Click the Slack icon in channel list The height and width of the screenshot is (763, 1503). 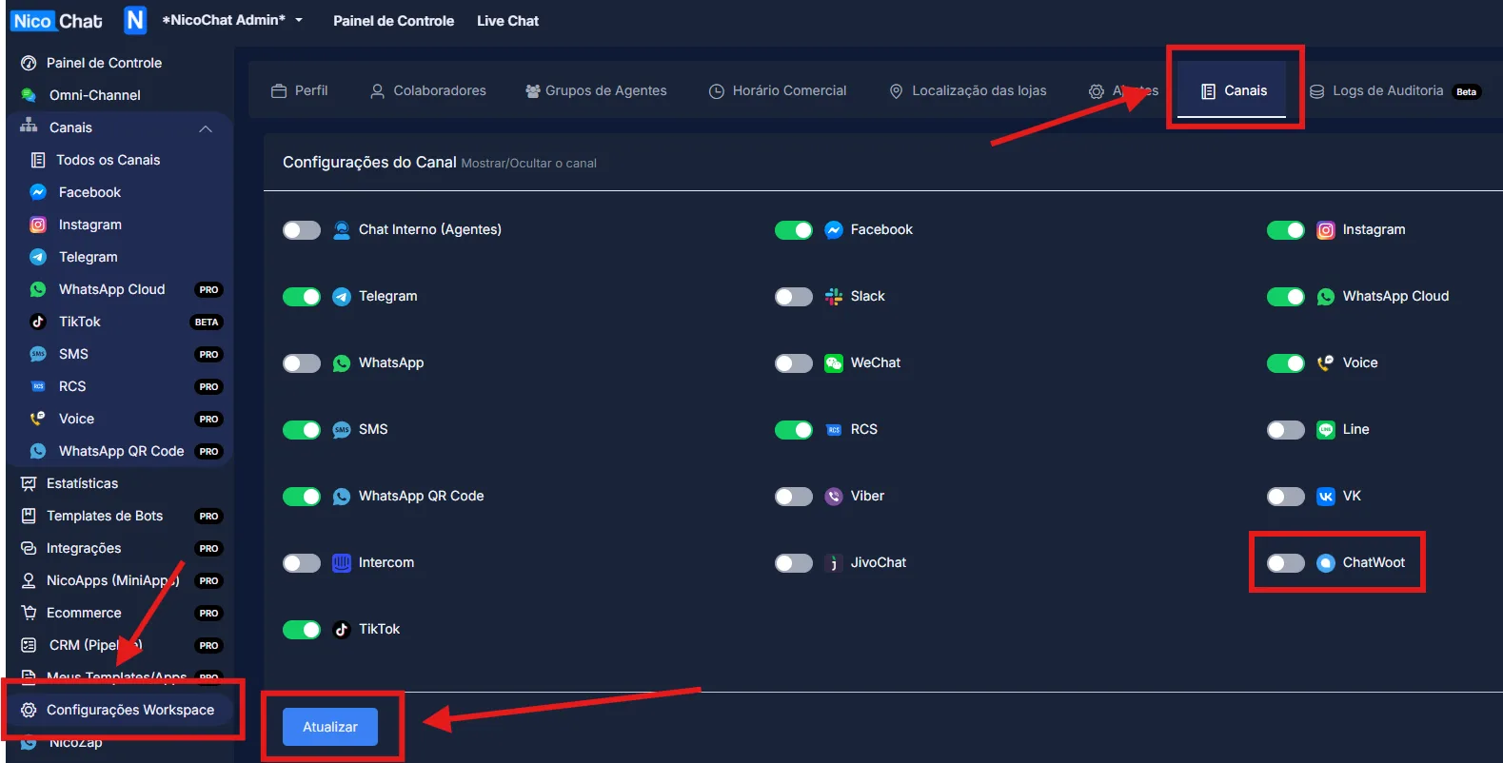click(x=834, y=297)
